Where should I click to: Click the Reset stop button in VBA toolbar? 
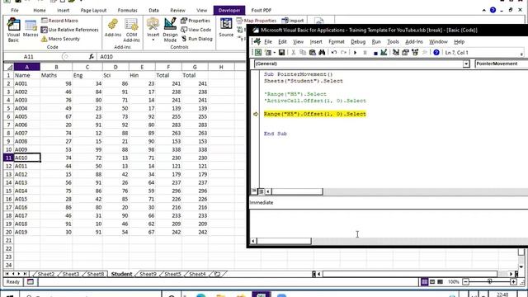(x=375, y=53)
